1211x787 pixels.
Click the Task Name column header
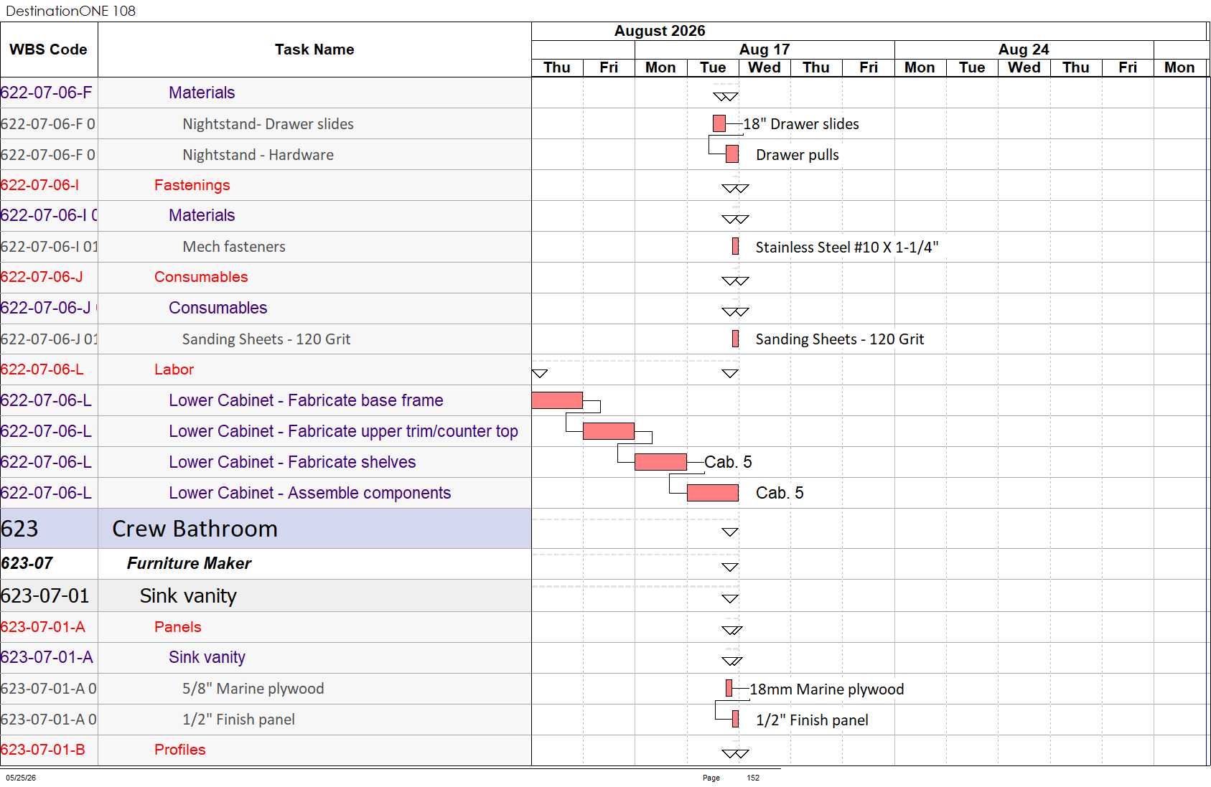[x=314, y=50]
